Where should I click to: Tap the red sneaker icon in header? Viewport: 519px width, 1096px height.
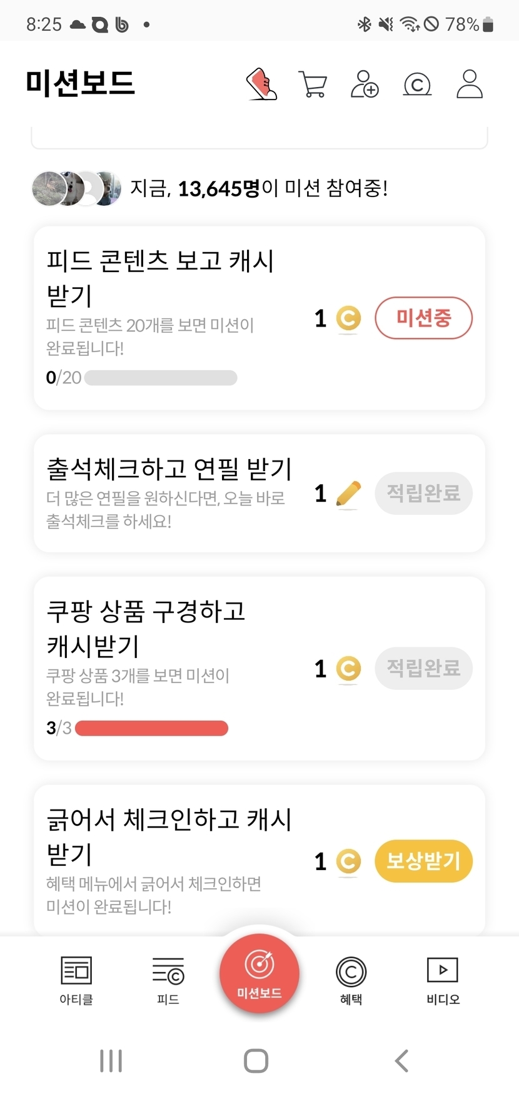pyautogui.click(x=262, y=84)
